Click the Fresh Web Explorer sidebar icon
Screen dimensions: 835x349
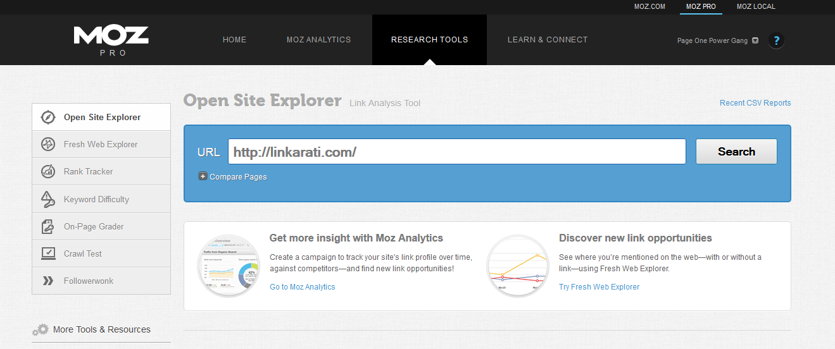tap(48, 144)
